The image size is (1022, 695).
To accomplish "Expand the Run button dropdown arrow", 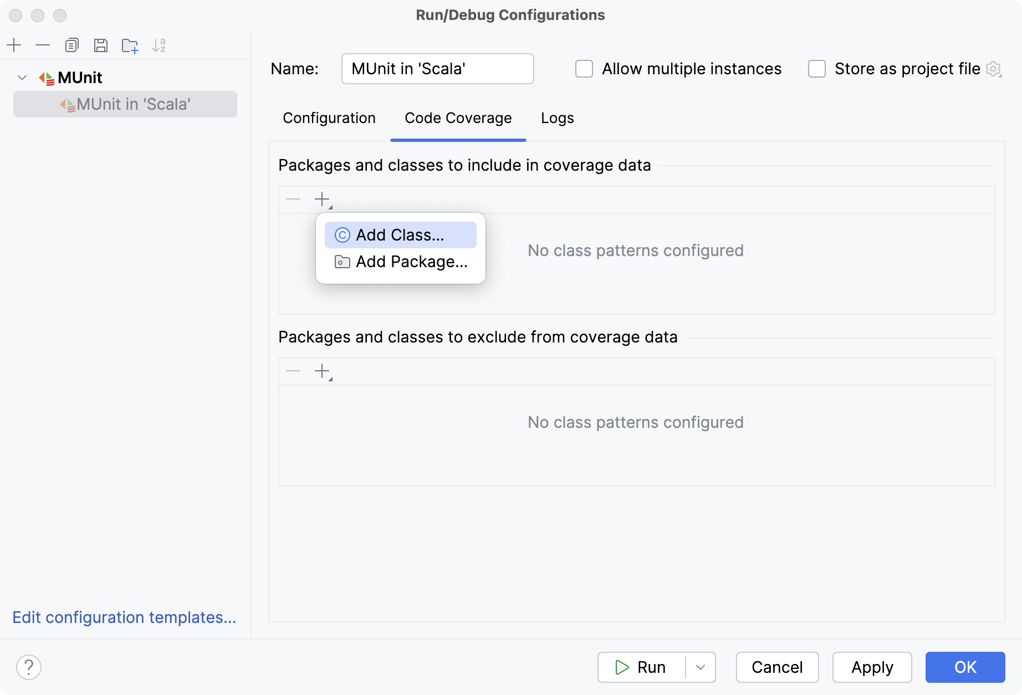I will 701,667.
